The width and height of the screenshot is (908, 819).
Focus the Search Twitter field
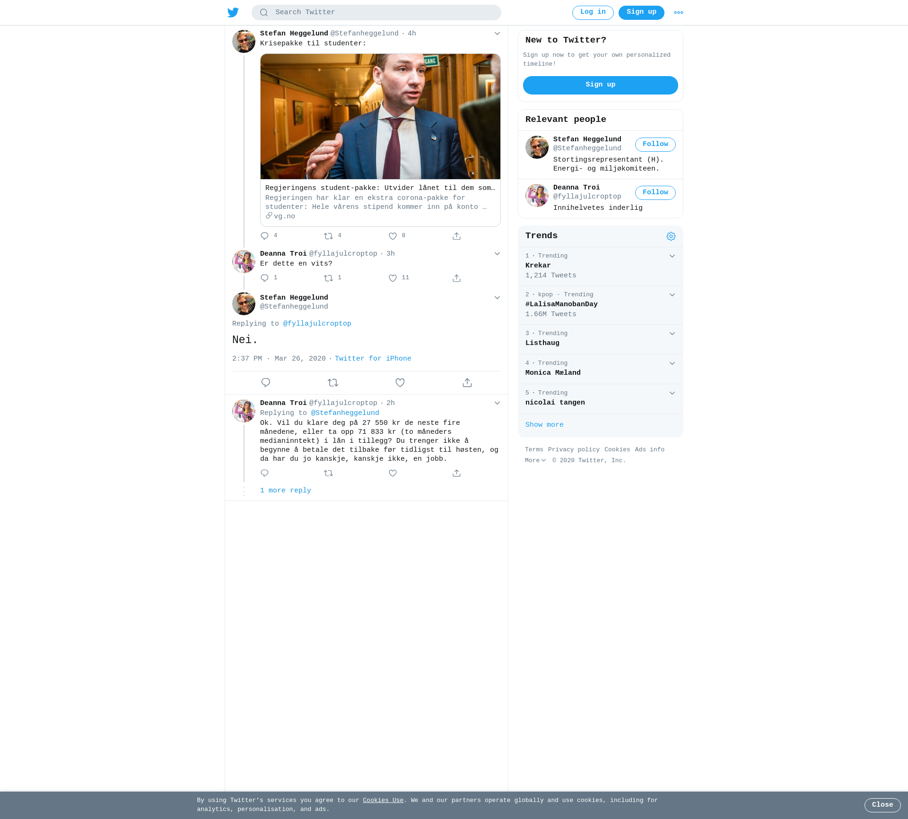coord(376,13)
